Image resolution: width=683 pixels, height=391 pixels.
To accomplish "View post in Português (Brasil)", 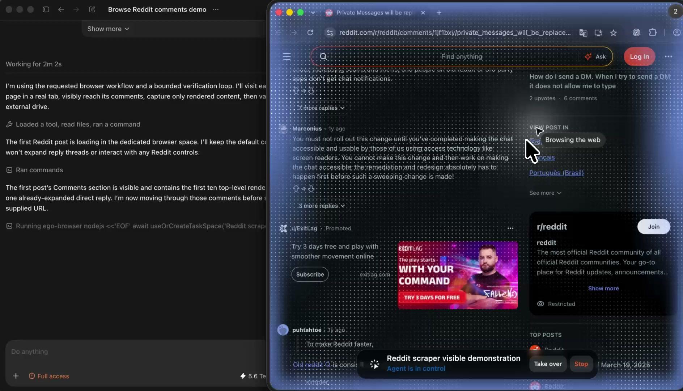I will pyautogui.click(x=556, y=173).
